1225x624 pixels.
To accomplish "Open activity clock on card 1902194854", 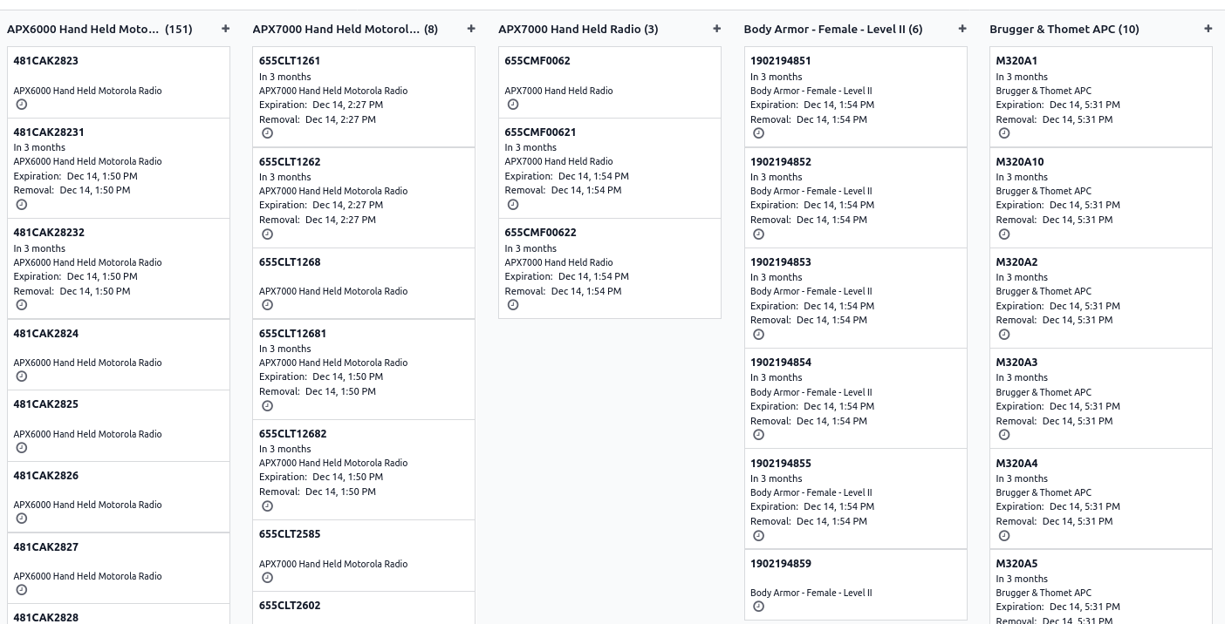I will (759, 435).
